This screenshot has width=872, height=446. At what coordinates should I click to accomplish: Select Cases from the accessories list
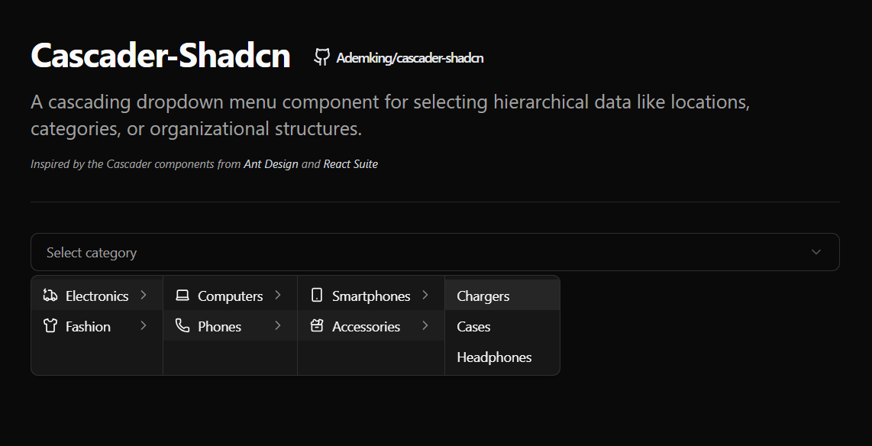(x=473, y=326)
